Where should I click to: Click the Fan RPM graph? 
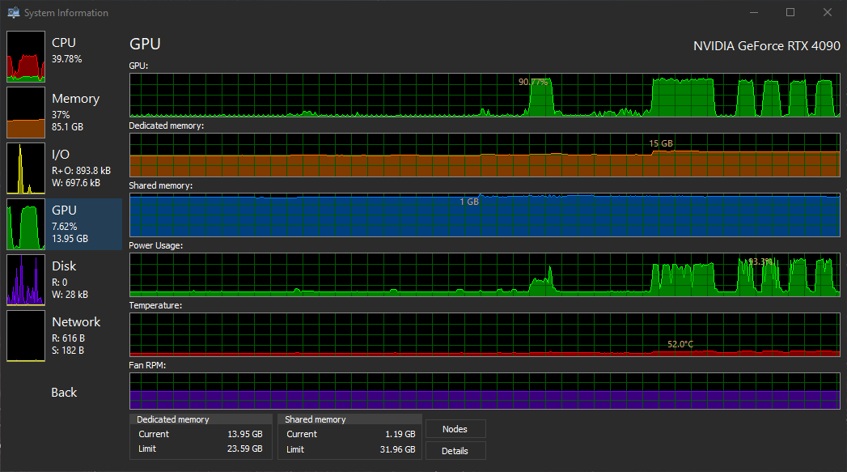pos(485,391)
